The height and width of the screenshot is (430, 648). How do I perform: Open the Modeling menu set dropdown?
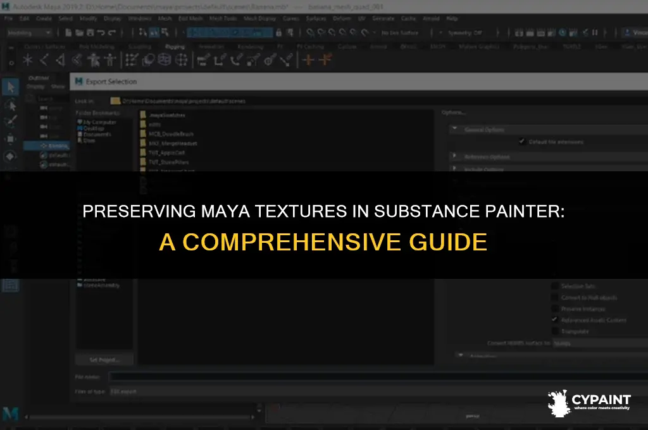(x=28, y=33)
